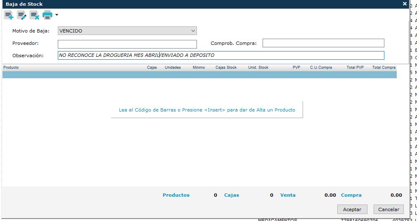The height and width of the screenshot is (221, 417).
Task: Select the highlighted empty product row
Action: click(x=199, y=75)
